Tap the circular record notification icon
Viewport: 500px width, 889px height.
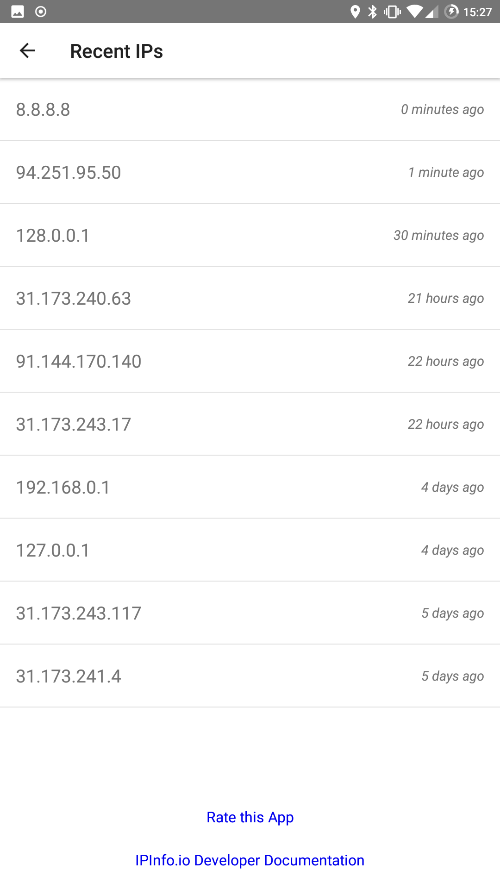[x=41, y=12]
